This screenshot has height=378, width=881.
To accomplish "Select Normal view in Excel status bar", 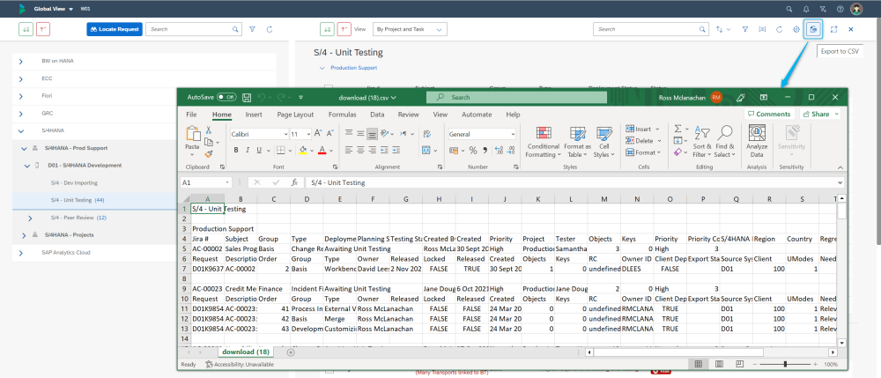I will click(x=699, y=364).
